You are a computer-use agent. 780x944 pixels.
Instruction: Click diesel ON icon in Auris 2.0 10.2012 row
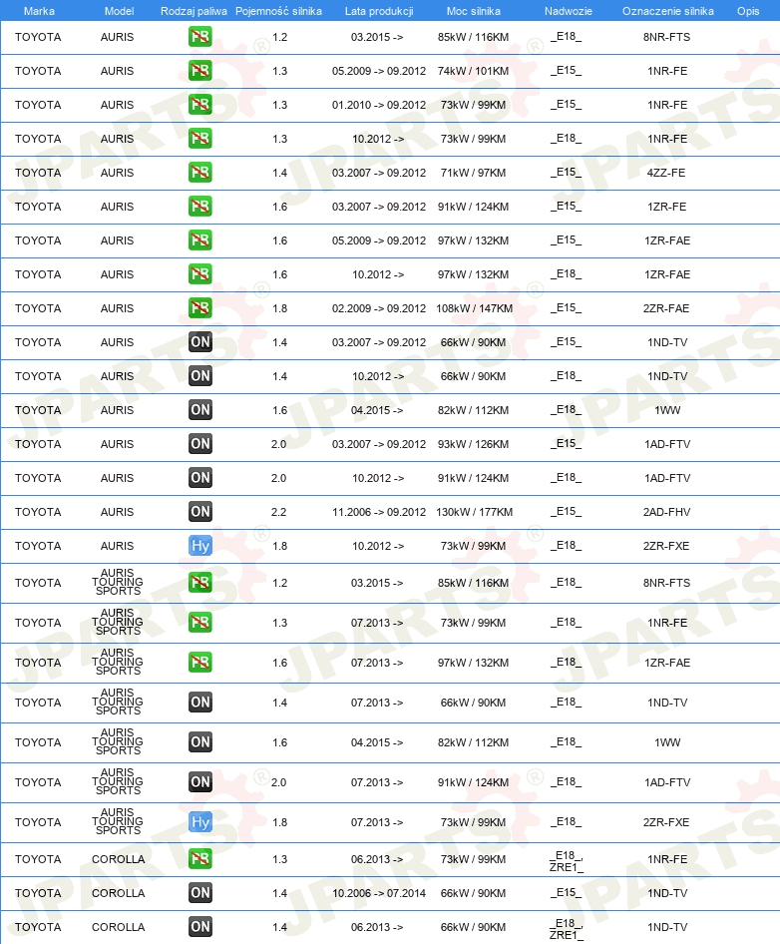click(200, 478)
